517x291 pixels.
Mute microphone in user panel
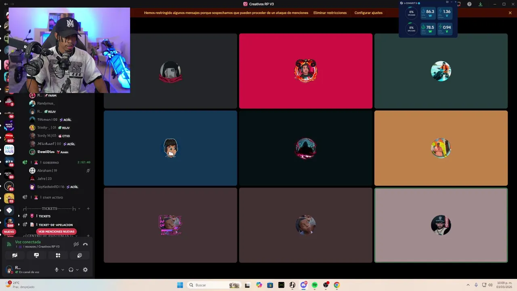pos(57,270)
